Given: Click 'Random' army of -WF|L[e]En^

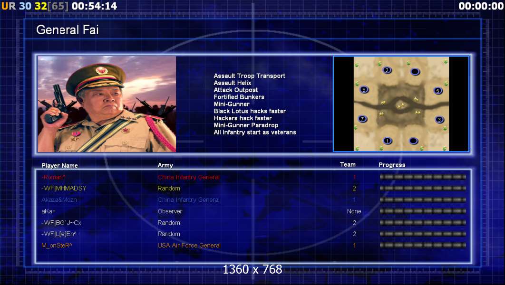Looking at the screenshot, I should [x=169, y=234].
